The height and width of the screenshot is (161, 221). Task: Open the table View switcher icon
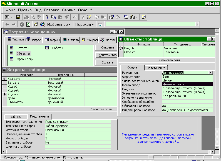click(7, 17)
